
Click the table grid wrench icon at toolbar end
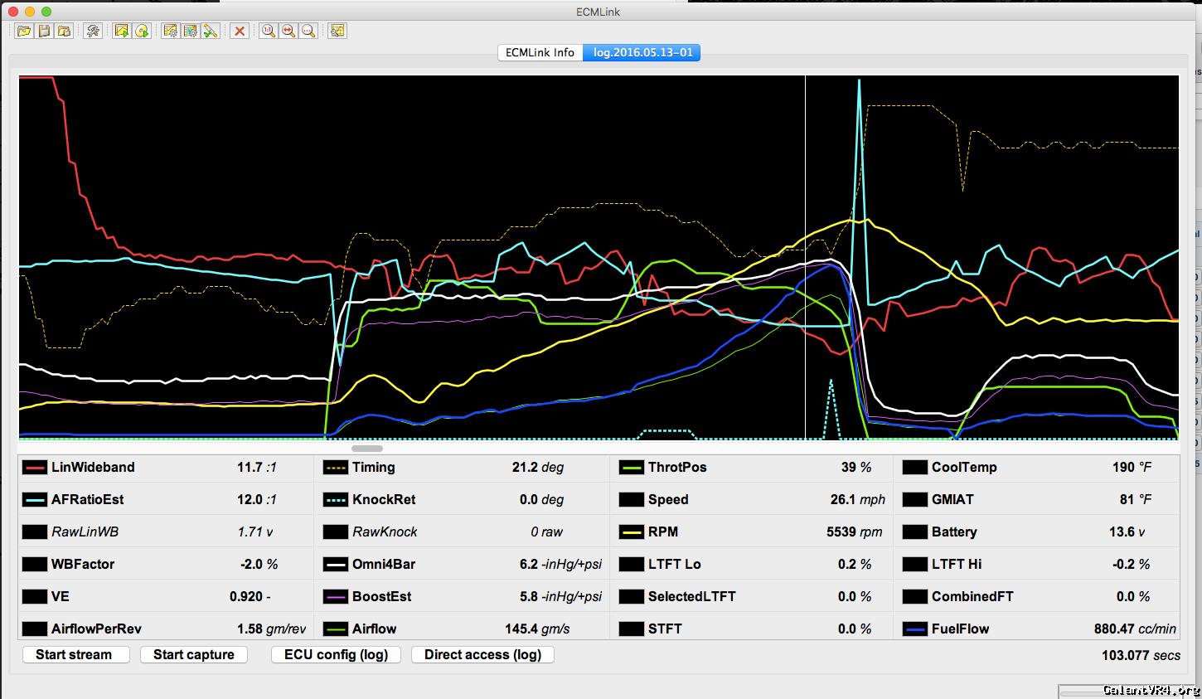(337, 31)
